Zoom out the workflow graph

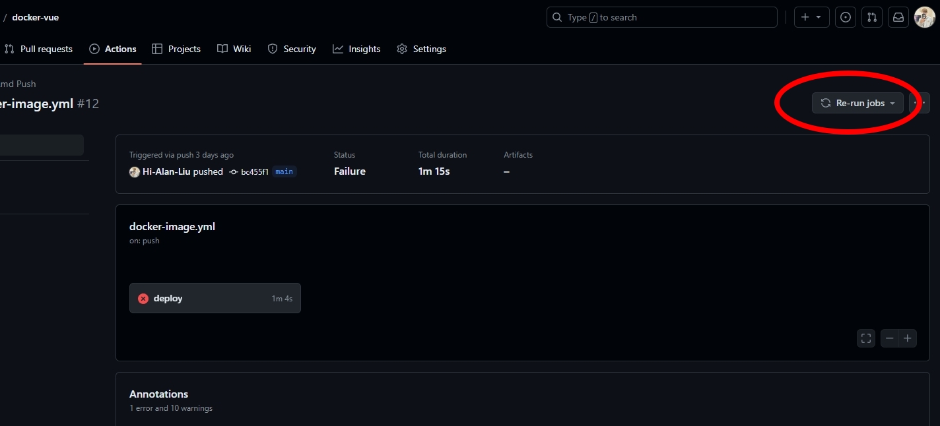(x=890, y=338)
